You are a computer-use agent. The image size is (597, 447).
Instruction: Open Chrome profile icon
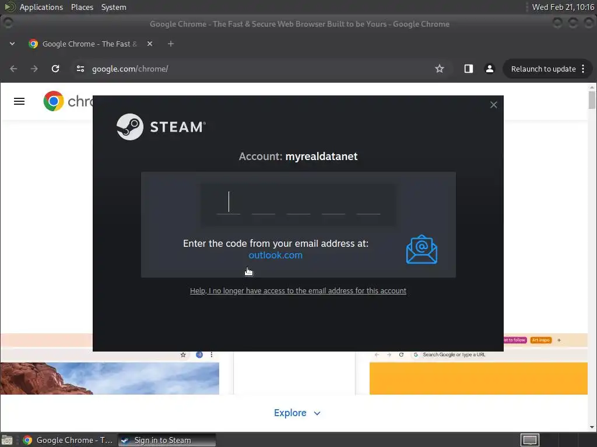pyautogui.click(x=490, y=69)
